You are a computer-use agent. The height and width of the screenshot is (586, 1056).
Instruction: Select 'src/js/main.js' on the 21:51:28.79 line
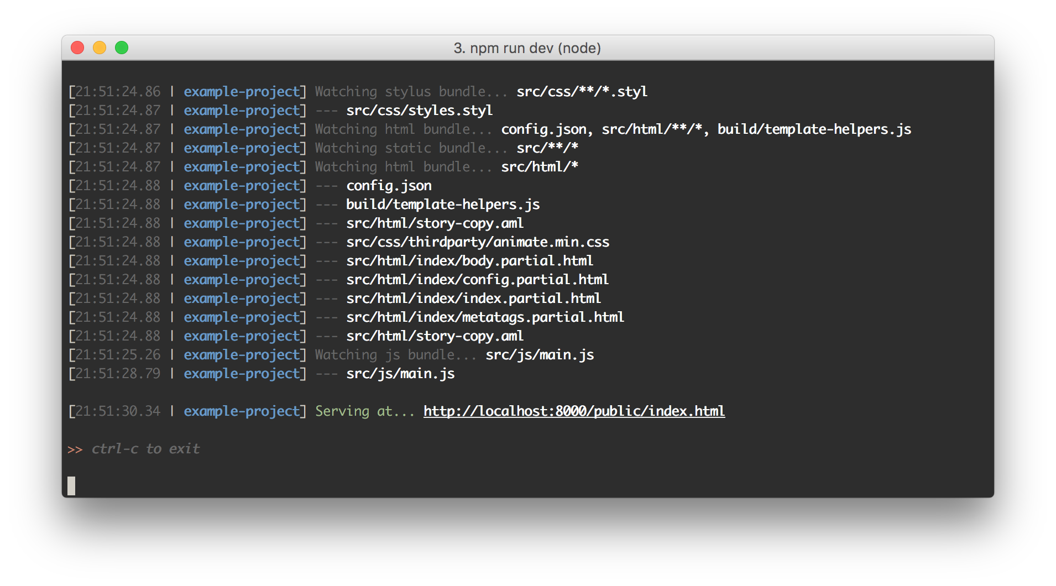[400, 374]
